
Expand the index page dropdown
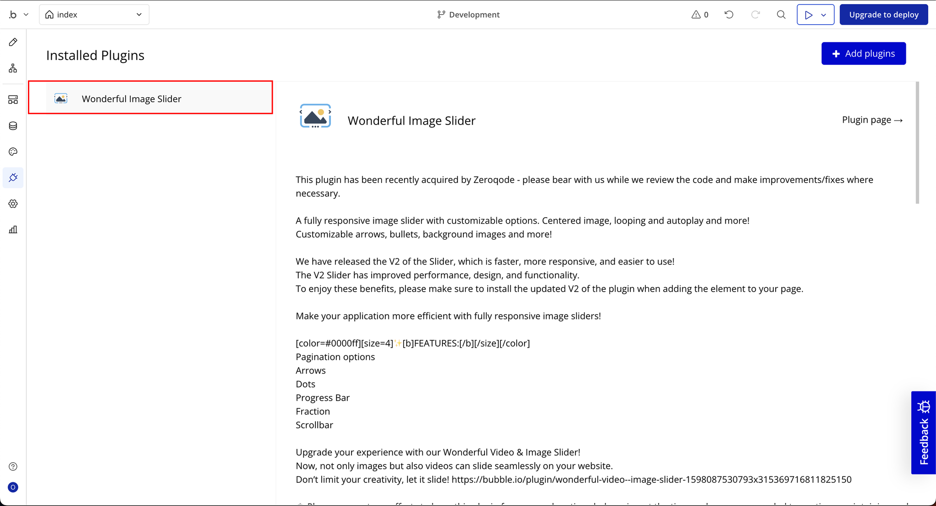94,15
